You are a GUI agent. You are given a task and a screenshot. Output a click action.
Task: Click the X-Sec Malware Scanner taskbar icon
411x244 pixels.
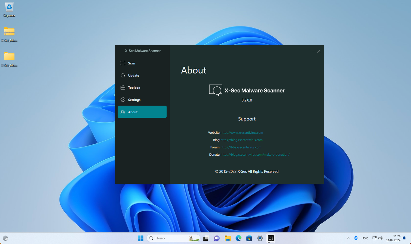tap(271, 238)
